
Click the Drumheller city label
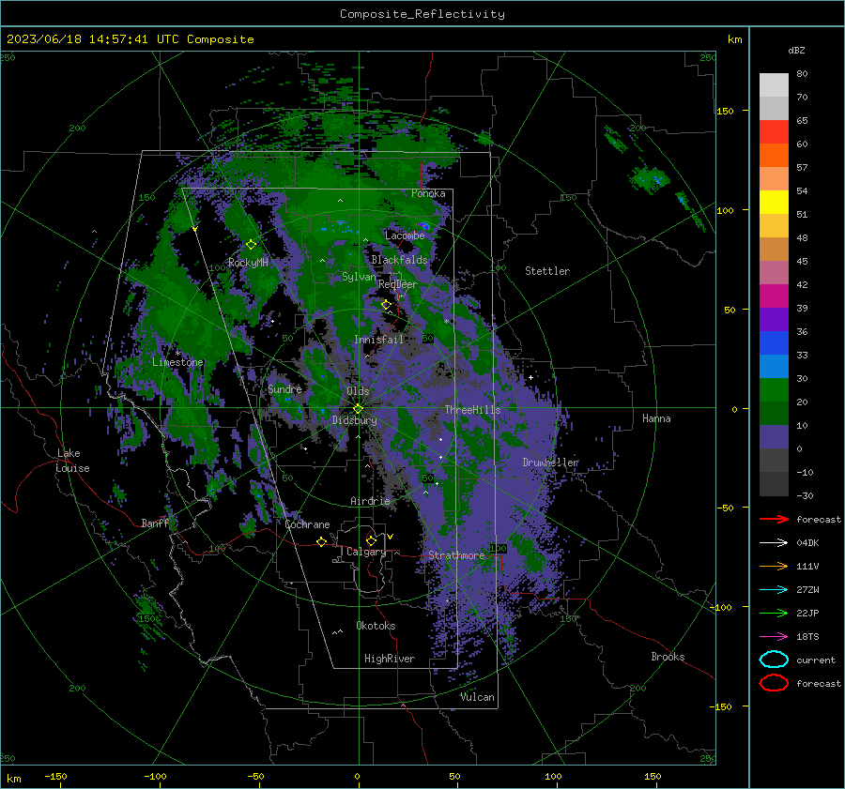tap(550, 463)
